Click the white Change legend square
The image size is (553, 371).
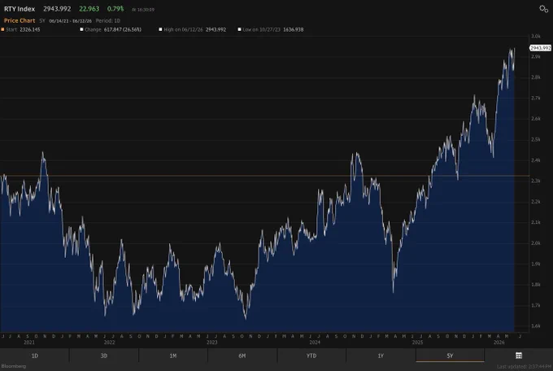click(x=81, y=29)
